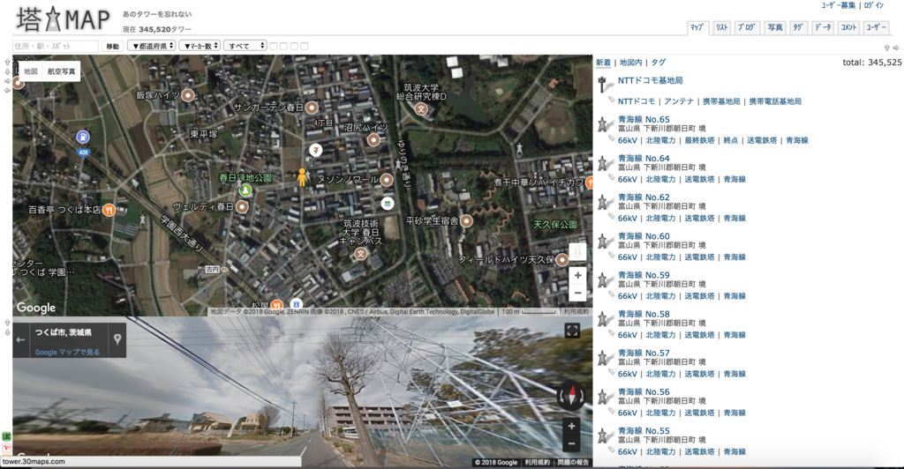Open the 青海線 No.60 entry

click(x=644, y=236)
